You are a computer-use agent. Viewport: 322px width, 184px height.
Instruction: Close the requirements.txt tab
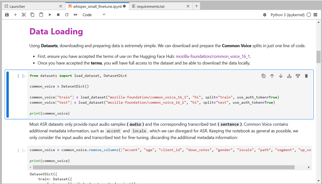(188, 6)
